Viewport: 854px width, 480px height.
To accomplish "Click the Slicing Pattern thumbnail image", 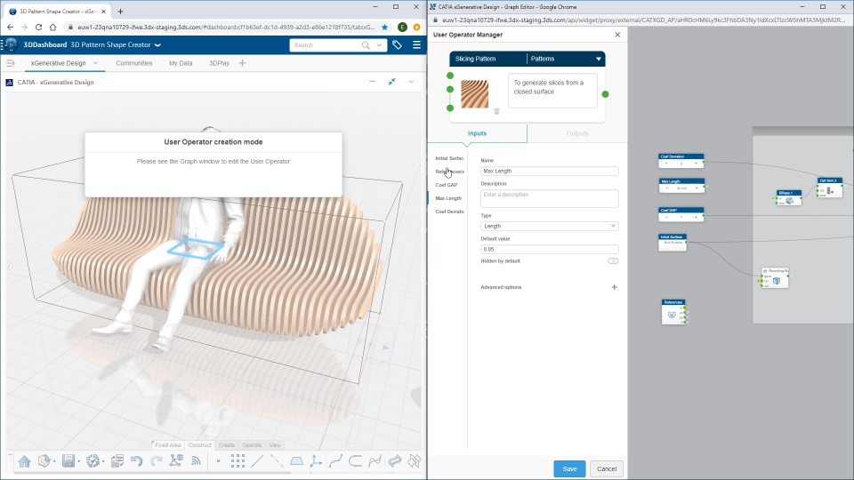I will (x=474, y=94).
